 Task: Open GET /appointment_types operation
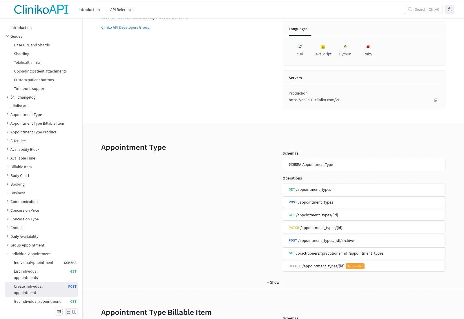(364, 189)
